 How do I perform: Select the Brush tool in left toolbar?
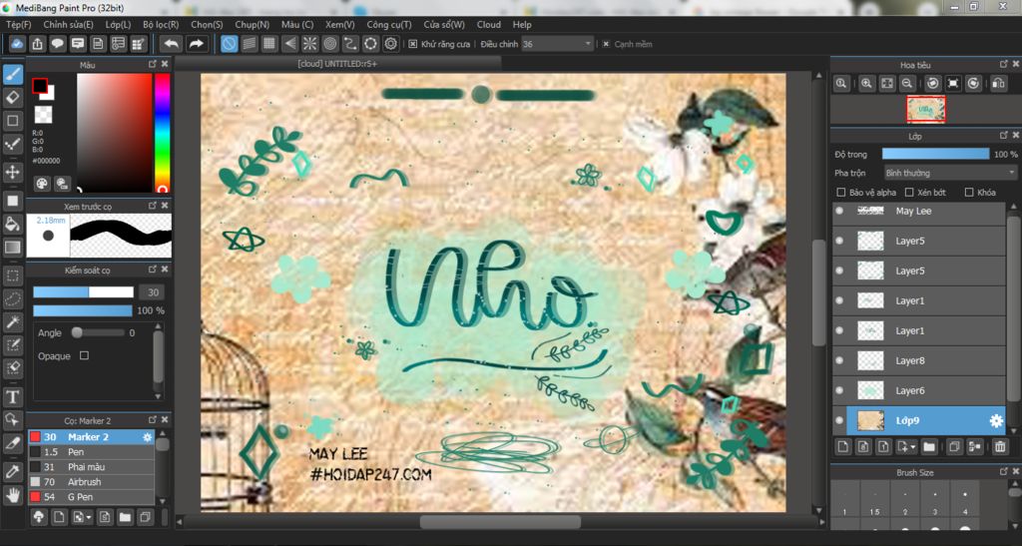(13, 74)
